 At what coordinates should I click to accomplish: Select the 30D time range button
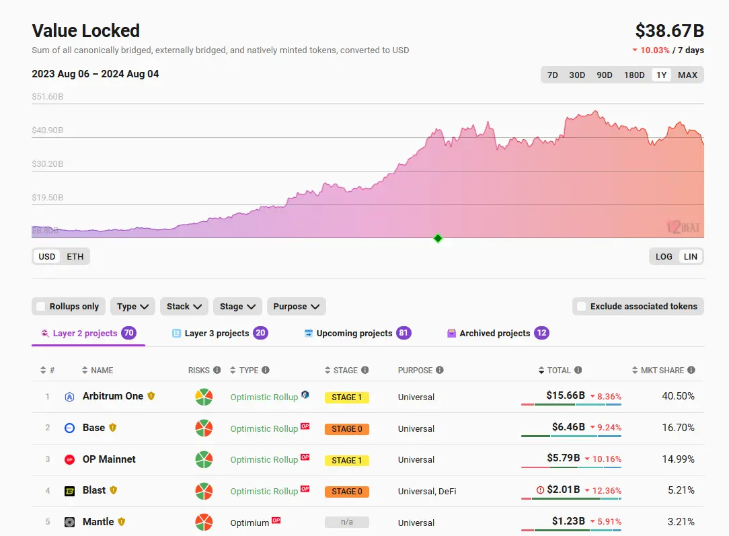[x=577, y=75]
